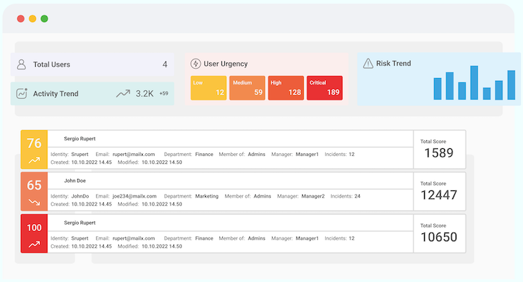This screenshot has height=282, width=523.
Task: Click the JohnDo identity value
Action: (80, 196)
